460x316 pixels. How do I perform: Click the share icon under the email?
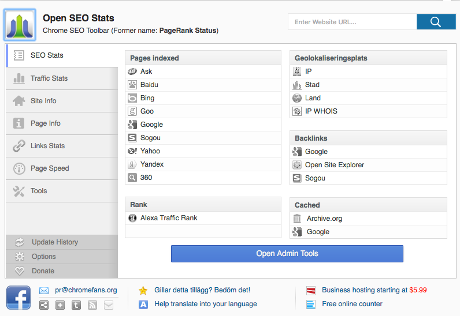pos(44,305)
